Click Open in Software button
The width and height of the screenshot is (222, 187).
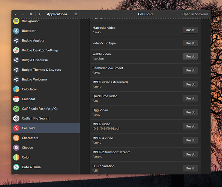click(x=195, y=14)
